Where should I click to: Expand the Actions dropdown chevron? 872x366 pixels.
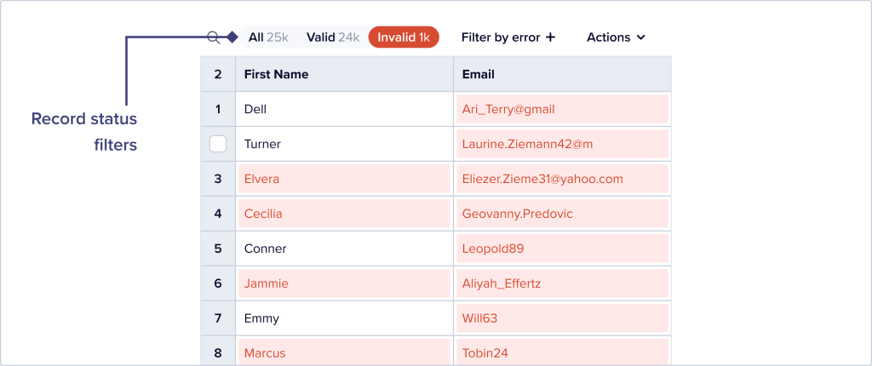point(640,37)
